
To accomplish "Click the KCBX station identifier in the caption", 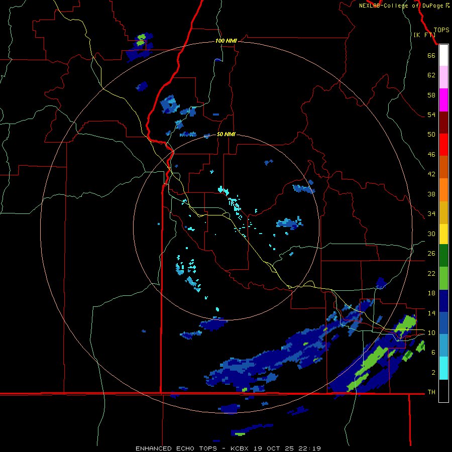I will [241, 448].
